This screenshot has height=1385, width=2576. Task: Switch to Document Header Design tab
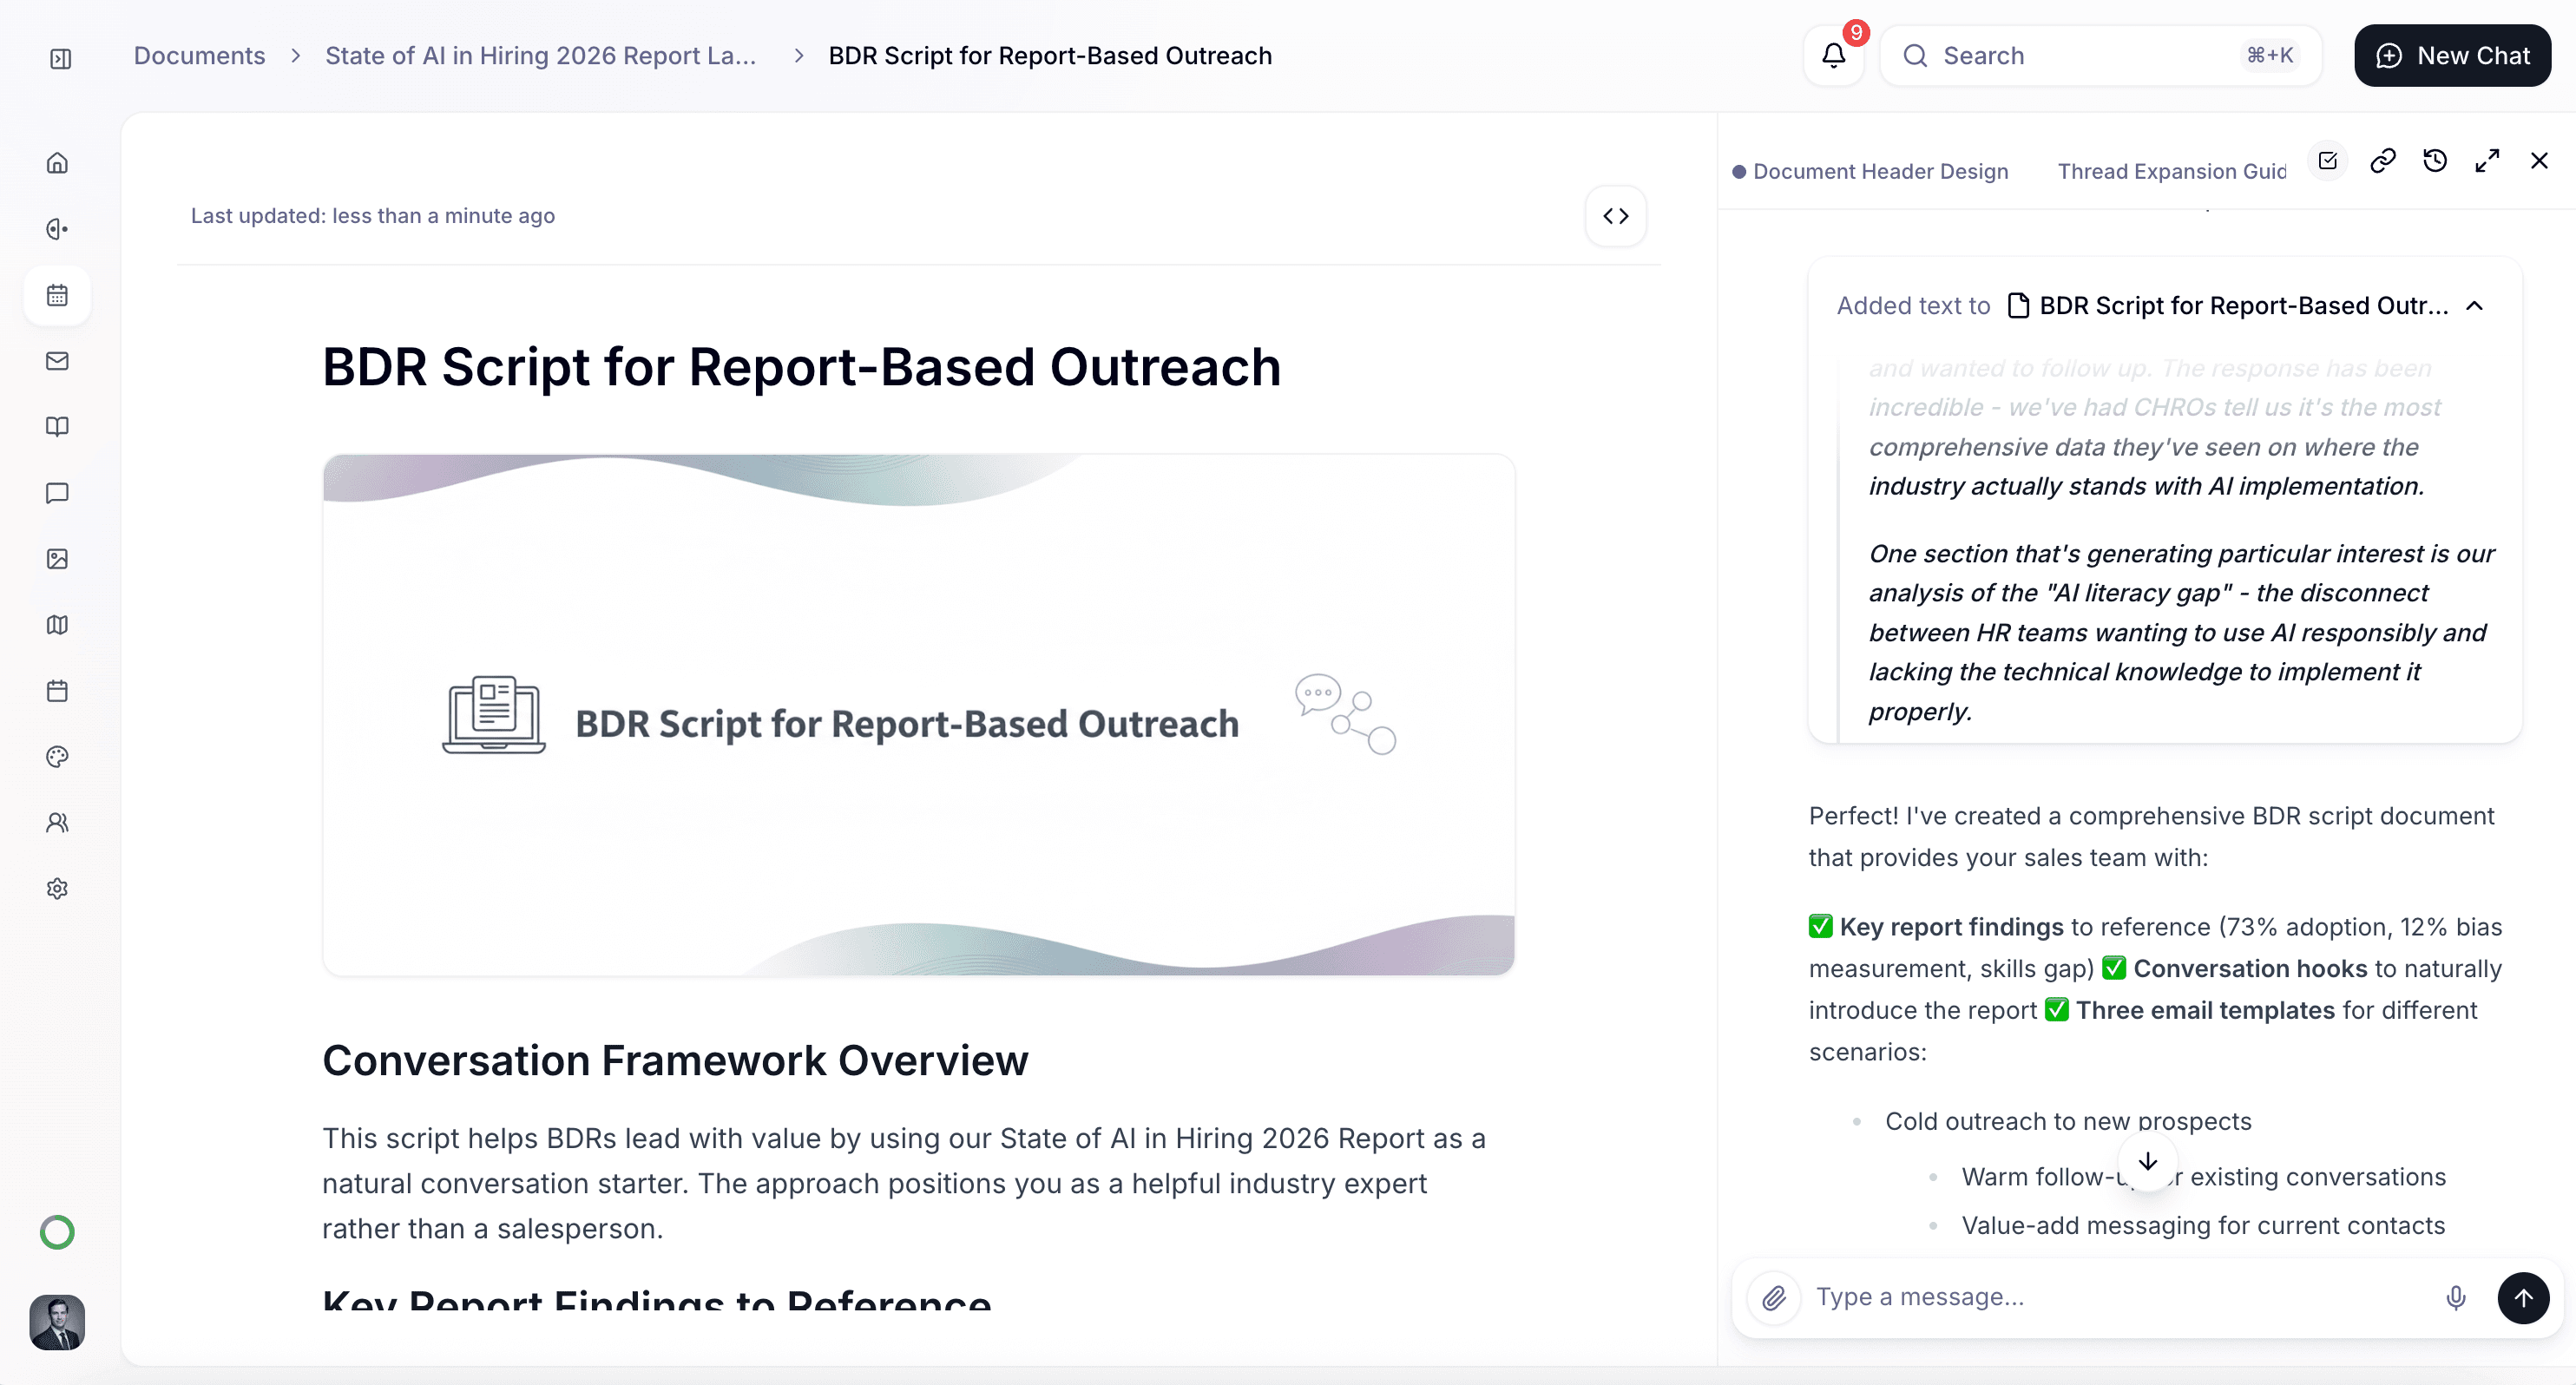click(1880, 172)
